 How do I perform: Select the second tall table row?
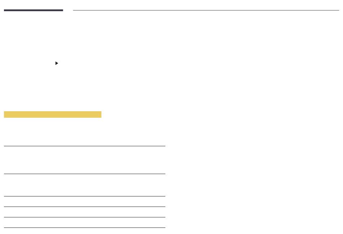click(x=84, y=185)
